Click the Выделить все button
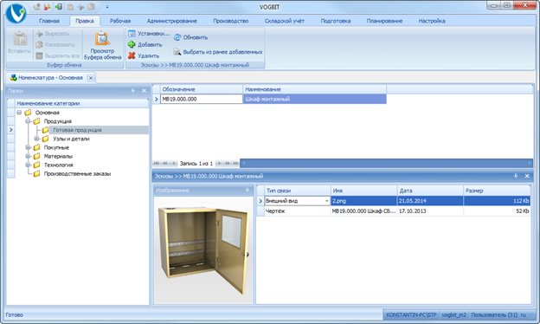 pyautogui.click(x=57, y=55)
